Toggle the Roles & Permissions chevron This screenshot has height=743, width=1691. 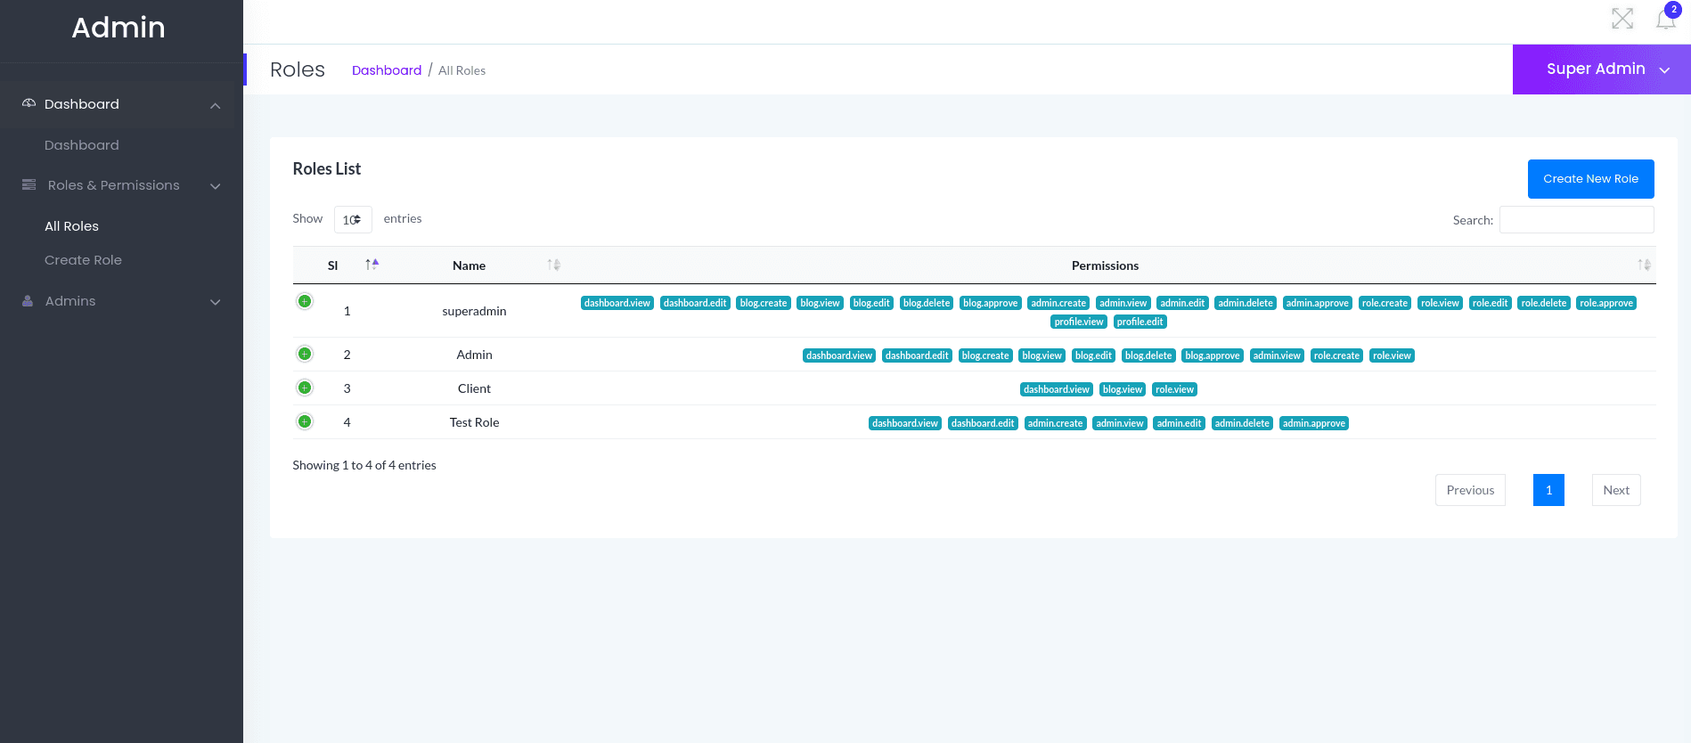[215, 186]
